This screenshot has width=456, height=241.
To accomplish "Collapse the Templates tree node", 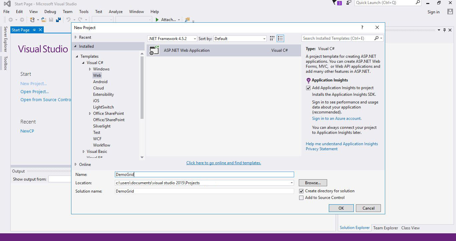I will point(77,56).
